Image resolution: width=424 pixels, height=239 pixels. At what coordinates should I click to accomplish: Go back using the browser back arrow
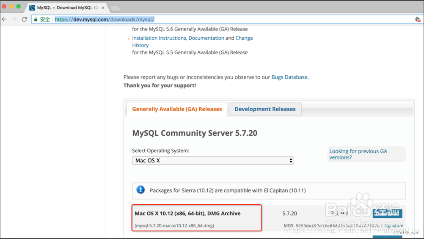[x=4, y=19]
